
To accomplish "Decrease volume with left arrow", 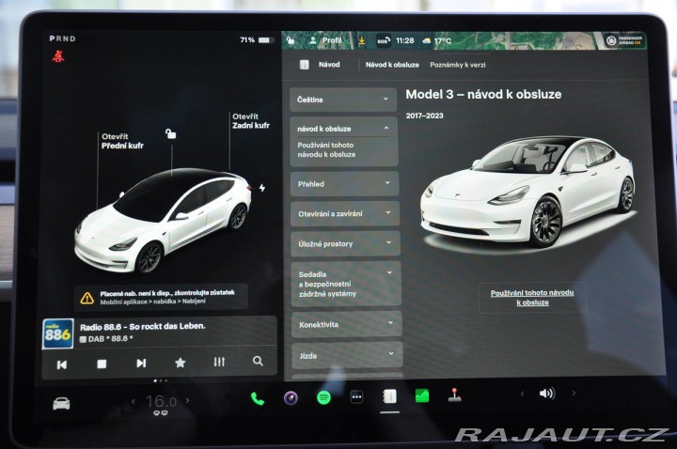I will coord(522,394).
